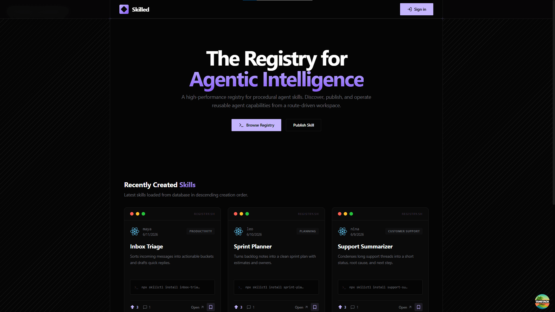Image resolution: width=555 pixels, height=312 pixels.
Task: Bookmark the Sprint Planner skill
Action: click(315, 307)
